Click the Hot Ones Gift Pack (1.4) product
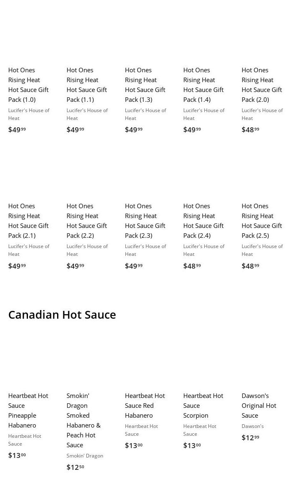Viewport: 300px width, 492px height. (203, 85)
